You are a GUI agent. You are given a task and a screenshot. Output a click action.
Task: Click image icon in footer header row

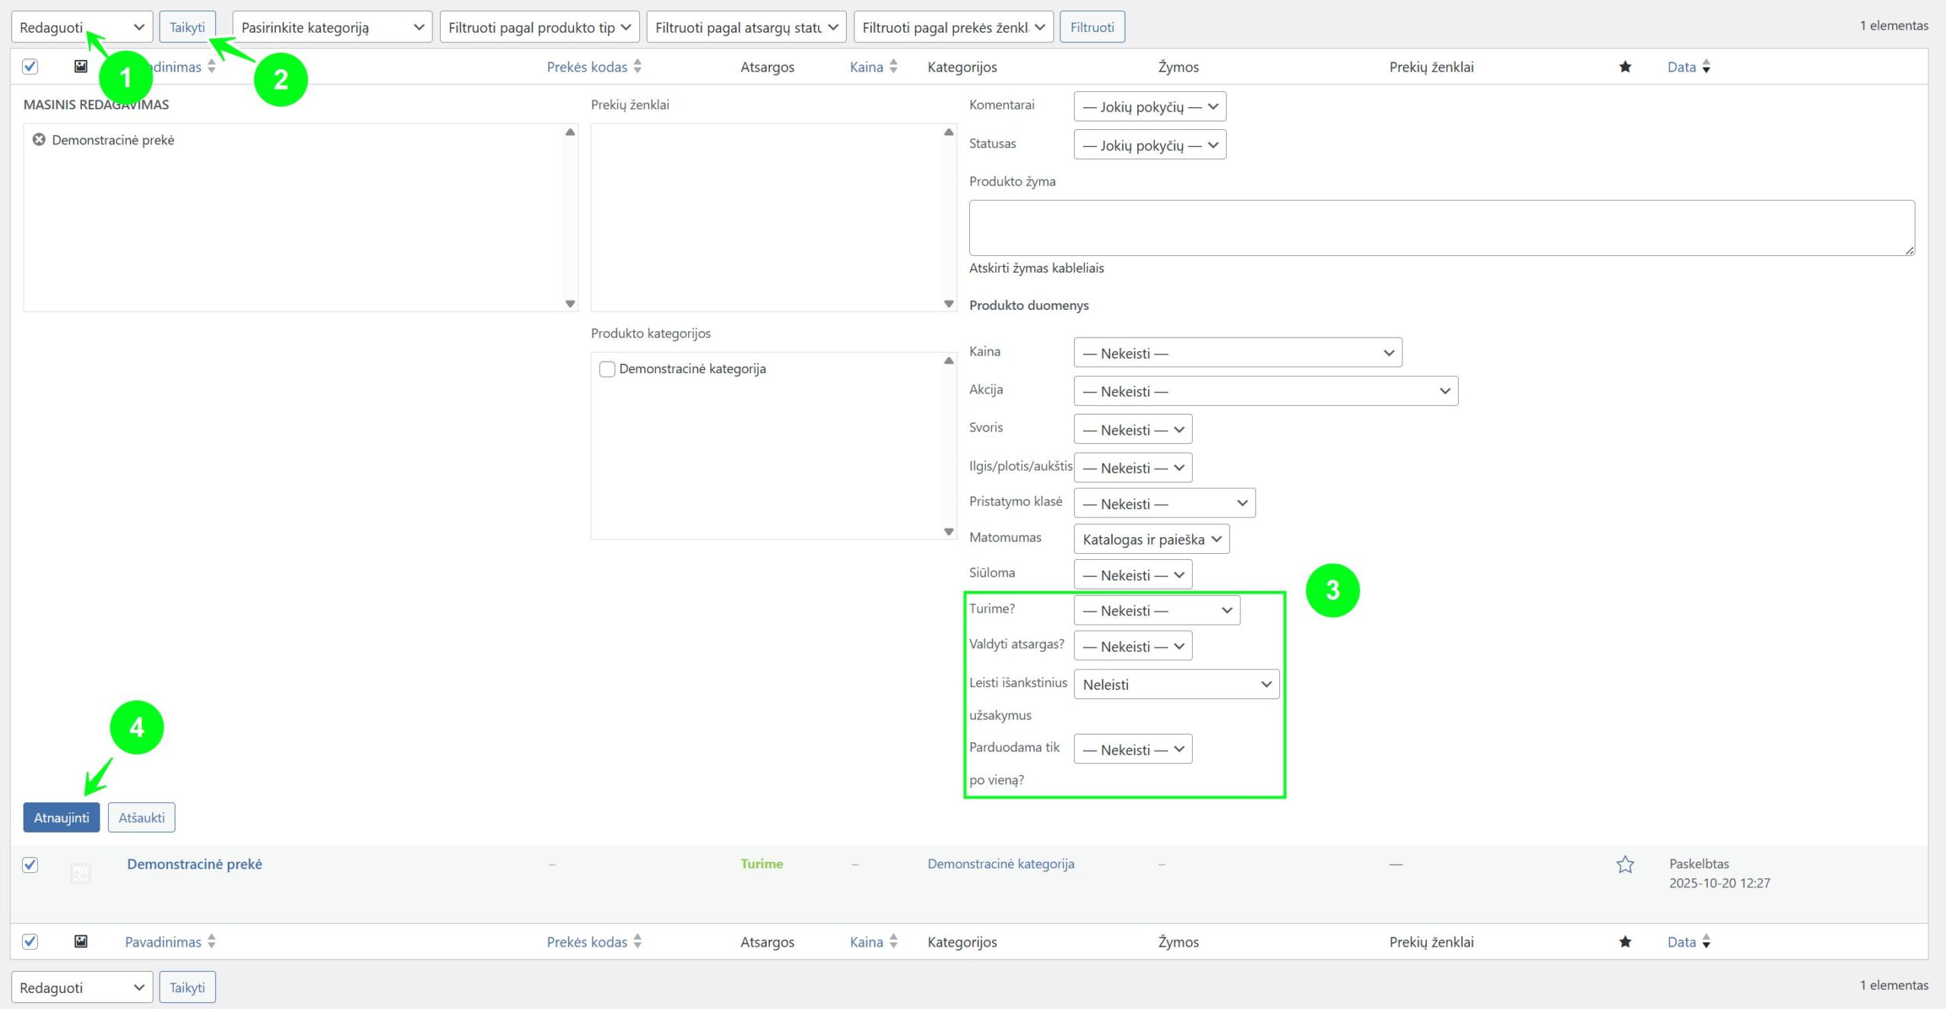click(81, 941)
